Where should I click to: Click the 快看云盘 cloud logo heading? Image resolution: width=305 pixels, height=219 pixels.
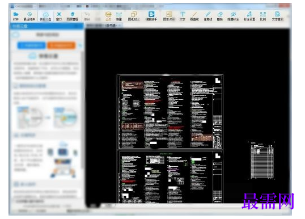pyautogui.click(x=44, y=56)
